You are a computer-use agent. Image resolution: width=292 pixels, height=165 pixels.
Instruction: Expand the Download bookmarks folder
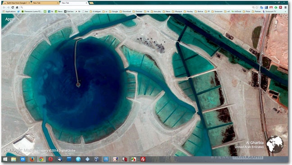click(125, 12)
